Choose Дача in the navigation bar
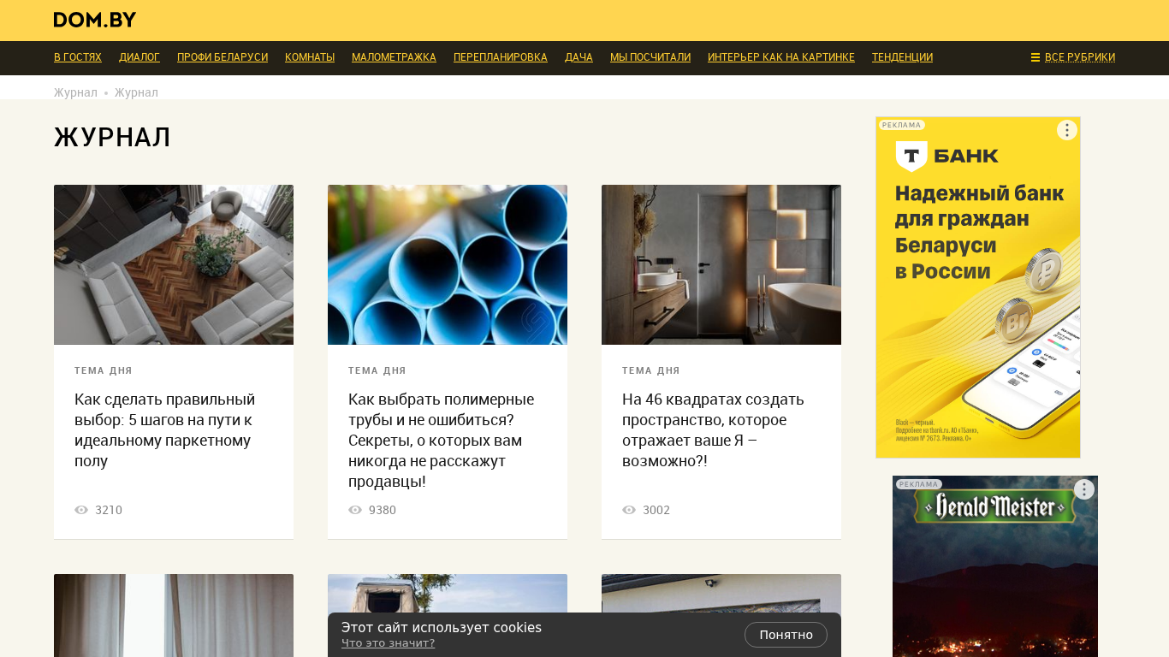The image size is (1169, 657). 579,57
